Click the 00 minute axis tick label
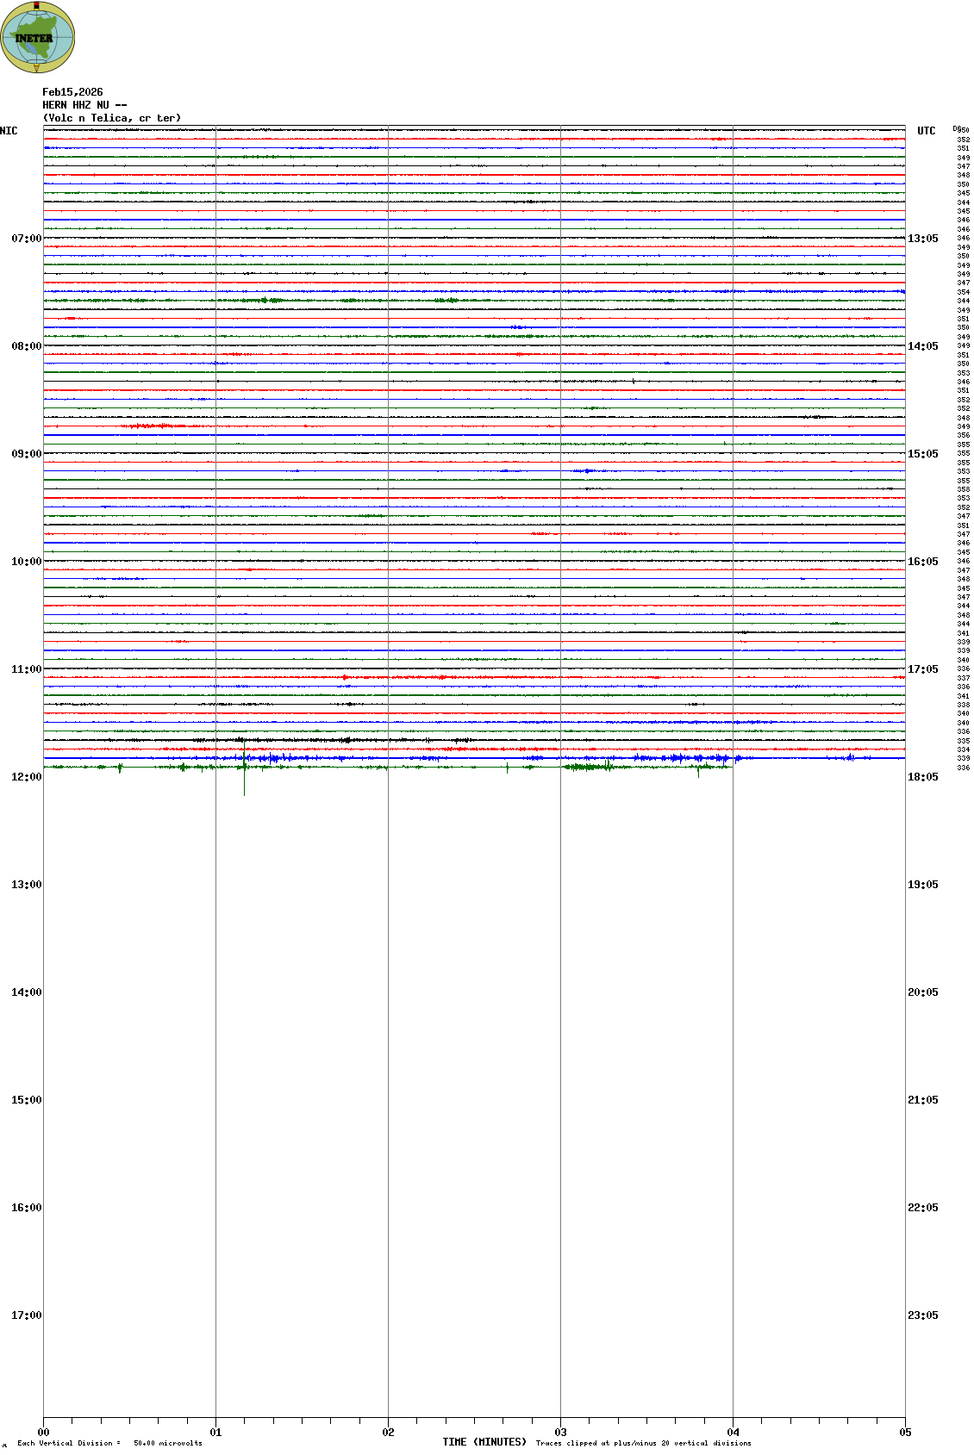 click(x=44, y=1433)
